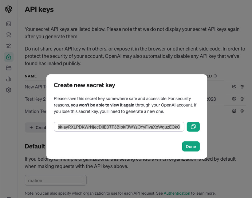Select the secret key text field
Viewport: 252px width, 198px height.
point(119,127)
